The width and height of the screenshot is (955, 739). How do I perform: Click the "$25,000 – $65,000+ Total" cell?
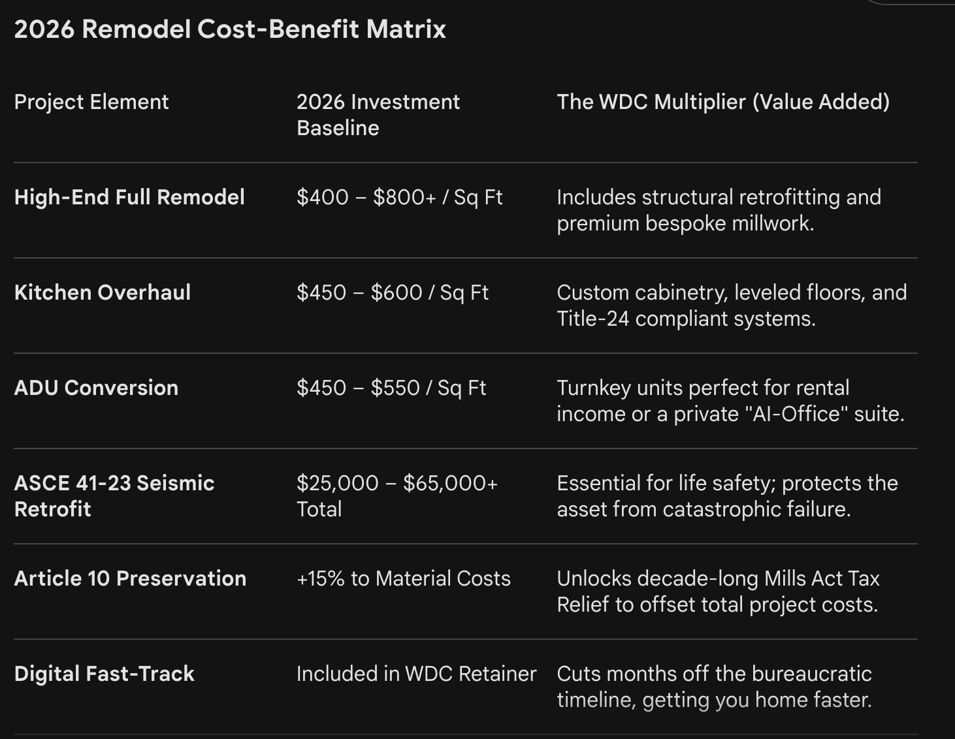(397, 496)
